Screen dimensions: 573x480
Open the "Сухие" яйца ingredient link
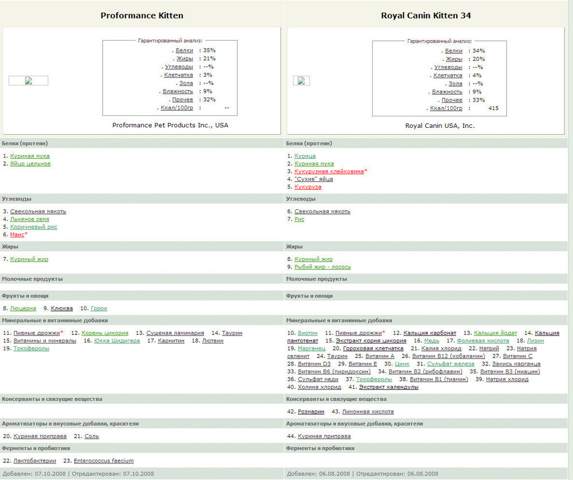point(314,179)
